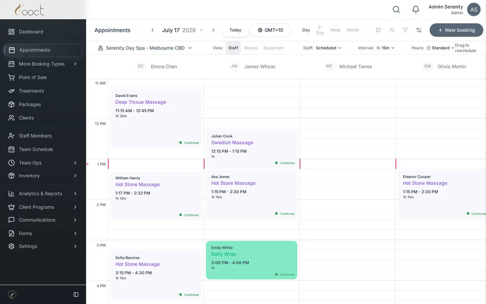
Task: Expand the Team Ops chevron
Action: click(x=75, y=163)
